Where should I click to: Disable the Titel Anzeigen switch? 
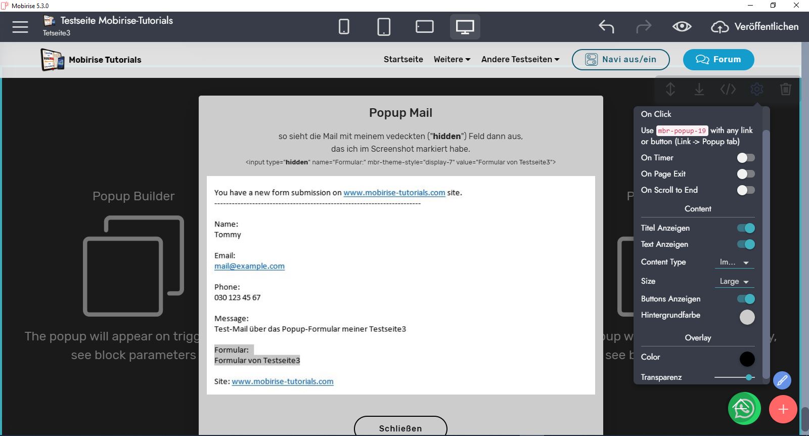[x=746, y=228]
